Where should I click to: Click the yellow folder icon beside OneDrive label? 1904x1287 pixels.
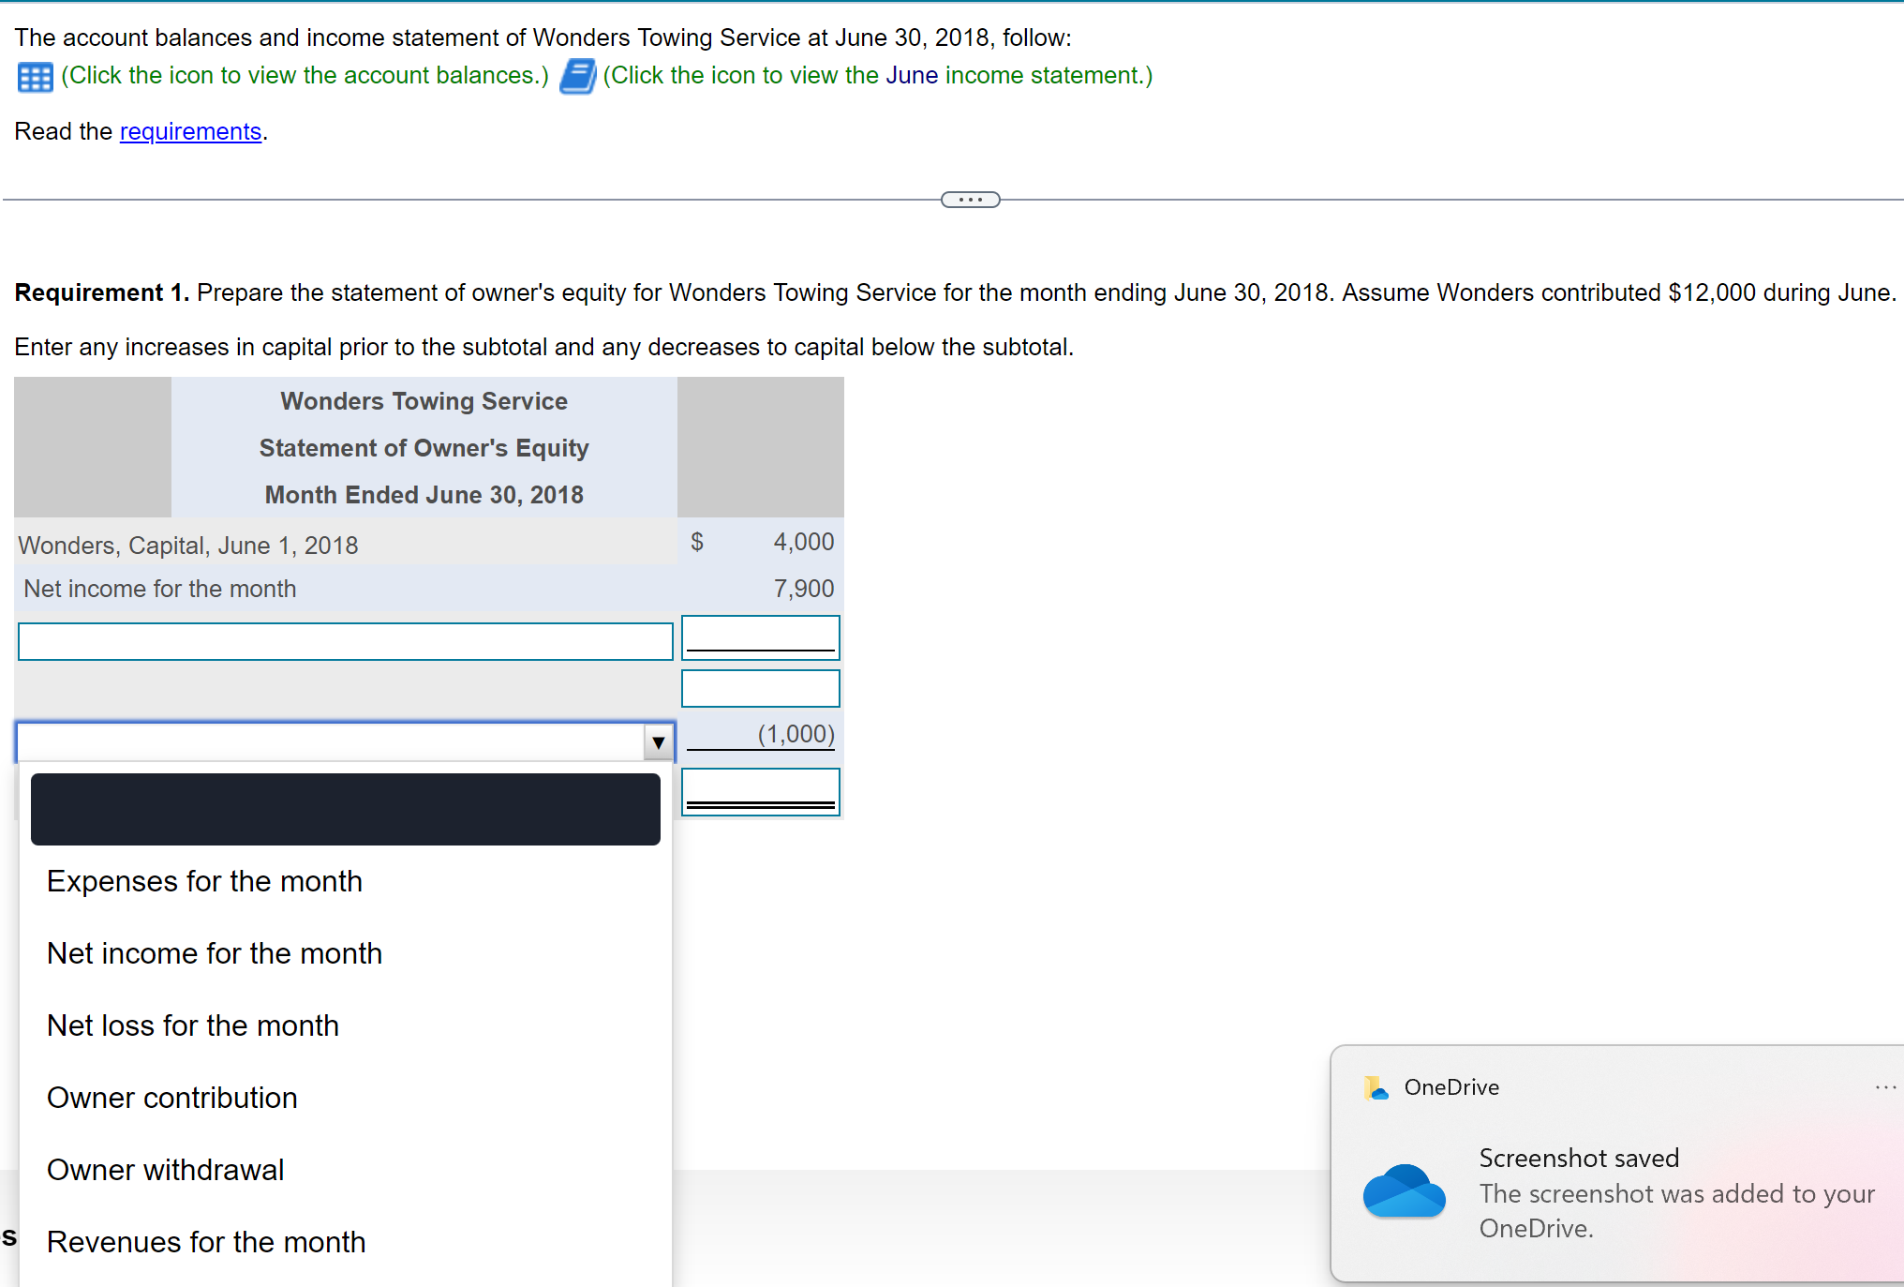(x=1375, y=1087)
